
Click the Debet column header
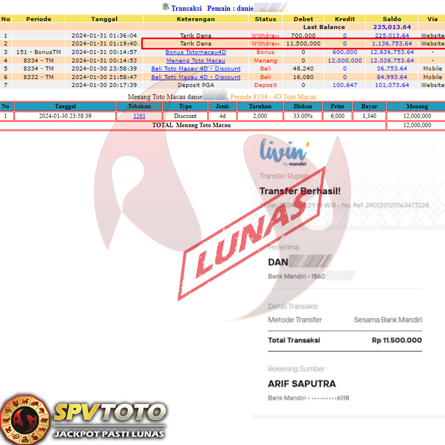click(303, 19)
